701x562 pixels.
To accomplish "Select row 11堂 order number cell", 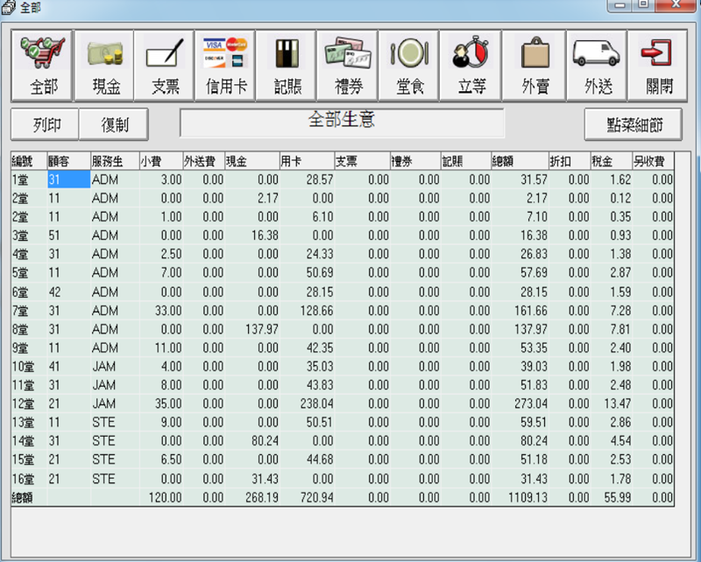I will [x=29, y=385].
